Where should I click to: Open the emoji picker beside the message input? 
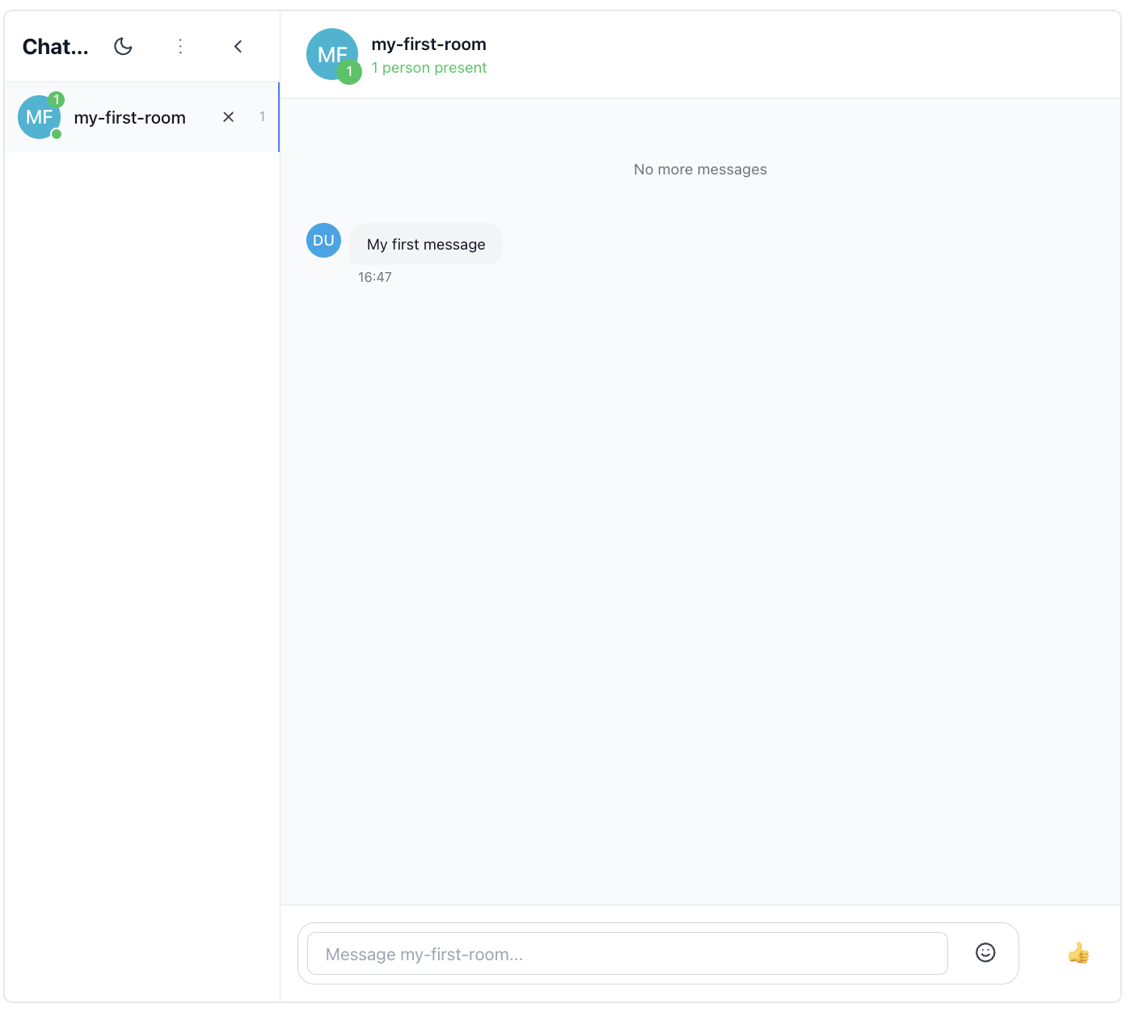coord(985,953)
